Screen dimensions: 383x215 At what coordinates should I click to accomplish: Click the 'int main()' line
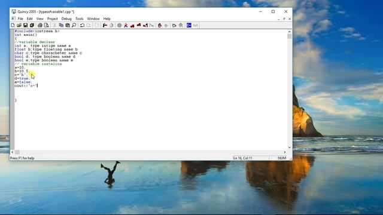pyautogui.click(x=26, y=35)
